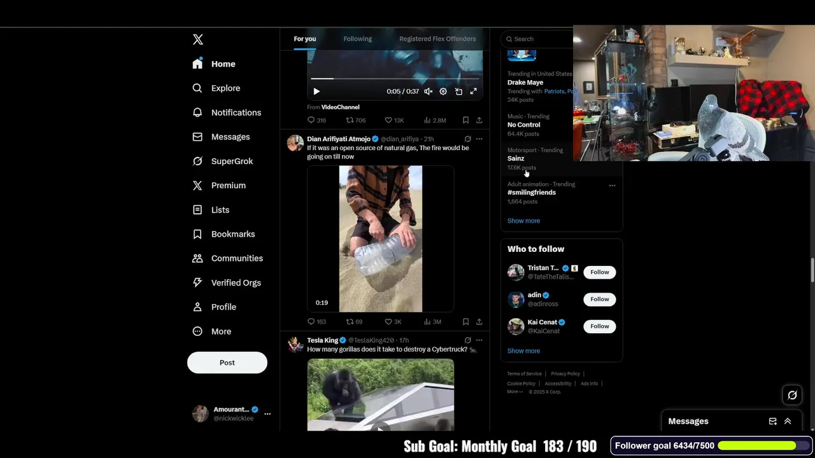815x458 pixels.
Task: Click the Communities icon in sidebar
Action: point(197,258)
